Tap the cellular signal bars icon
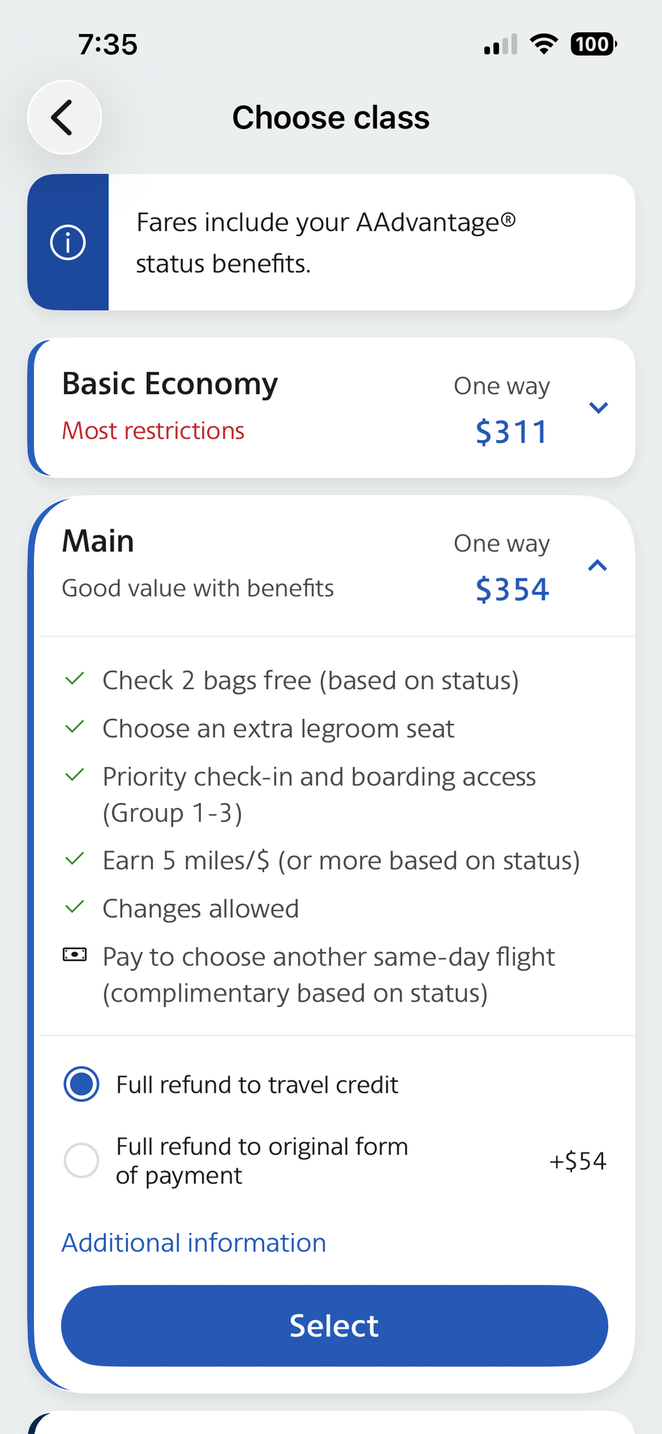This screenshot has width=662, height=1434. click(x=501, y=45)
